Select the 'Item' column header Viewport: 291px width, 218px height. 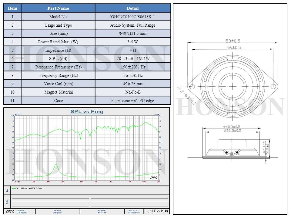pos(12,8)
